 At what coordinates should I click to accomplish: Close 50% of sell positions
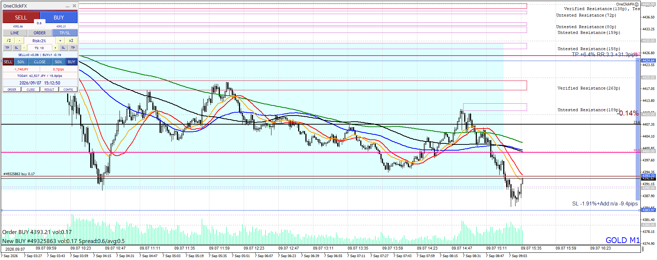pyautogui.click(x=21, y=62)
